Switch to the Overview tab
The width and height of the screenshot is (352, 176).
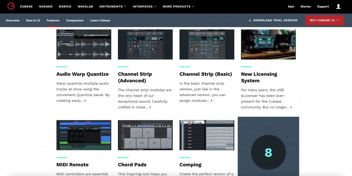(x=13, y=20)
